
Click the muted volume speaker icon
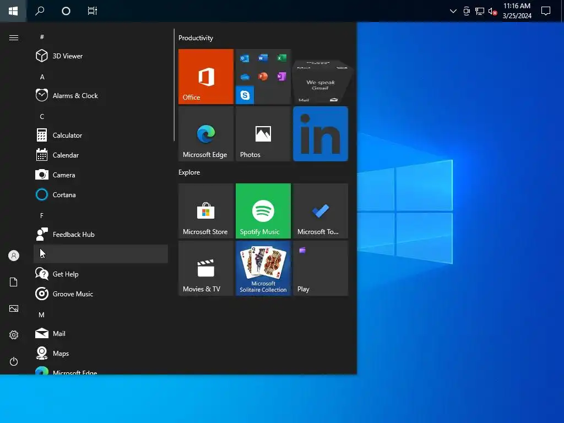click(492, 11)
